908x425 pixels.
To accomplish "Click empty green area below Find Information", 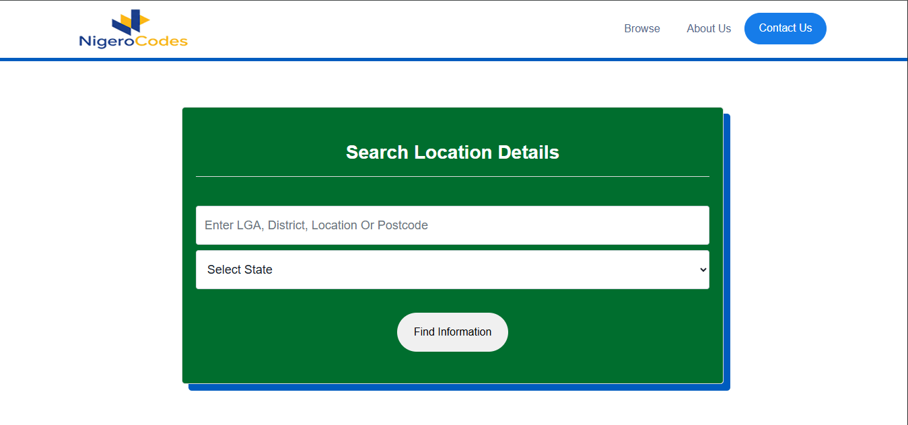I will click(452, 368).
